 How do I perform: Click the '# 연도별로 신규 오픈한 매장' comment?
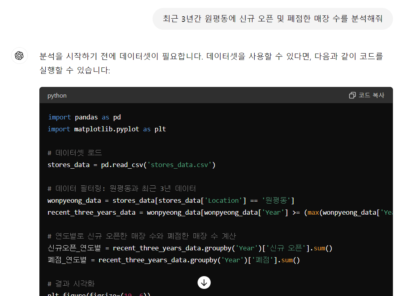[142, 236]
